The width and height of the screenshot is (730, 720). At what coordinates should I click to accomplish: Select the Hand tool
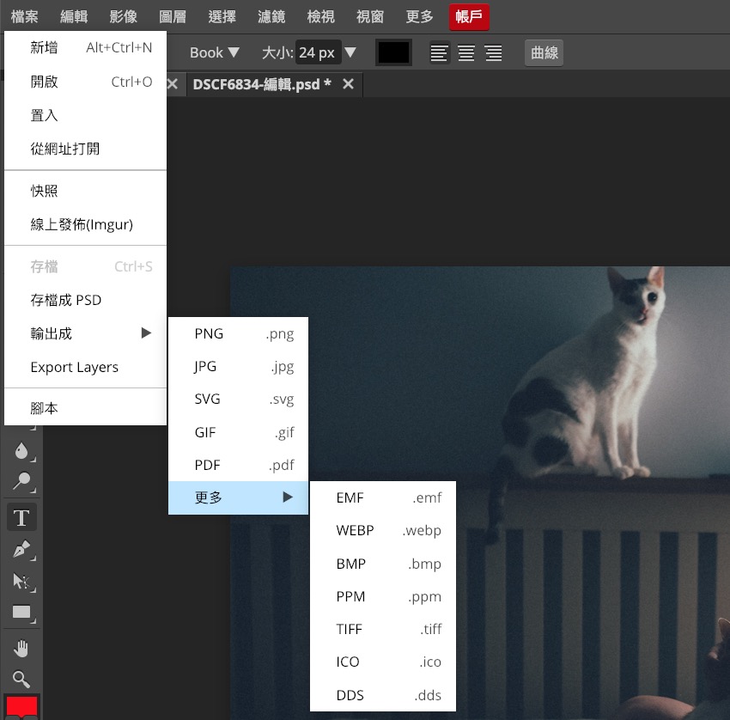[x=21, y=648]
